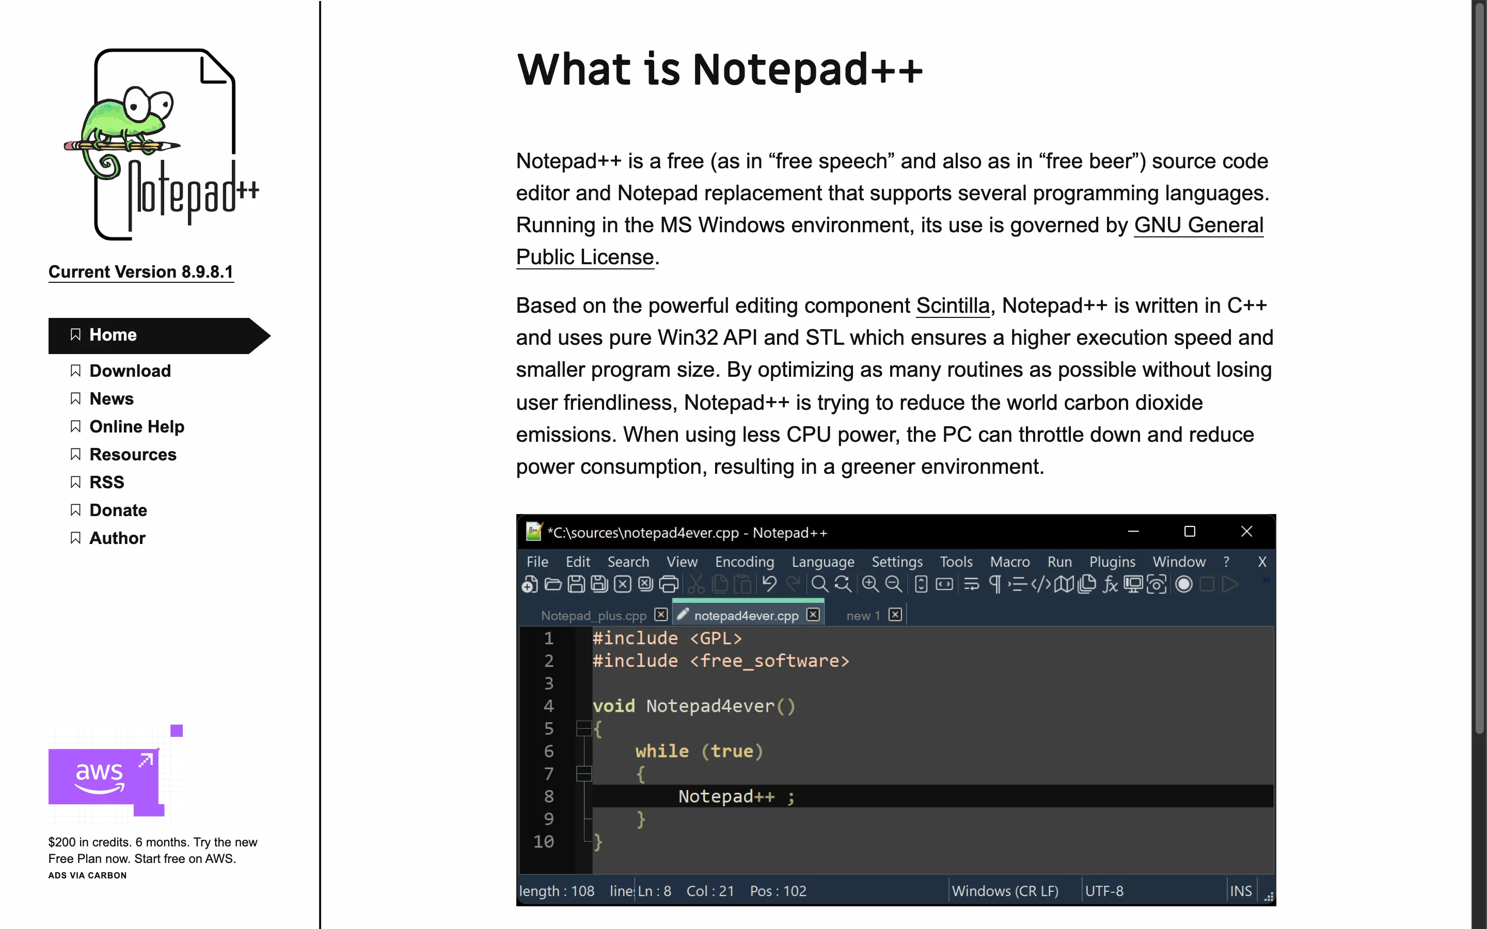Click the Undo arrow icon in toolbar
Viewport: 1487px width, 929px height.
tap(769, 584)
